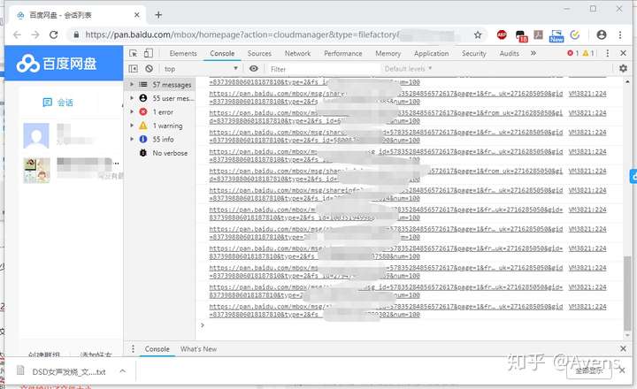This screenshot has width=637, height=389.
Task: Open the Memory tab
Action: pyautogui.click(x=388, y=53)
